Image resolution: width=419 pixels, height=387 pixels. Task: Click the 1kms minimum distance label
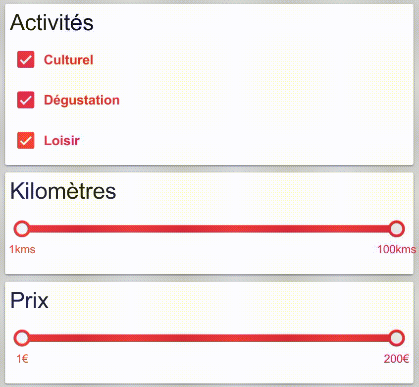(22, 249)
